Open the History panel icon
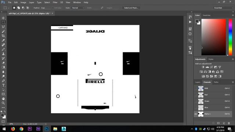 pyautogui.click(x=190, y=17)
